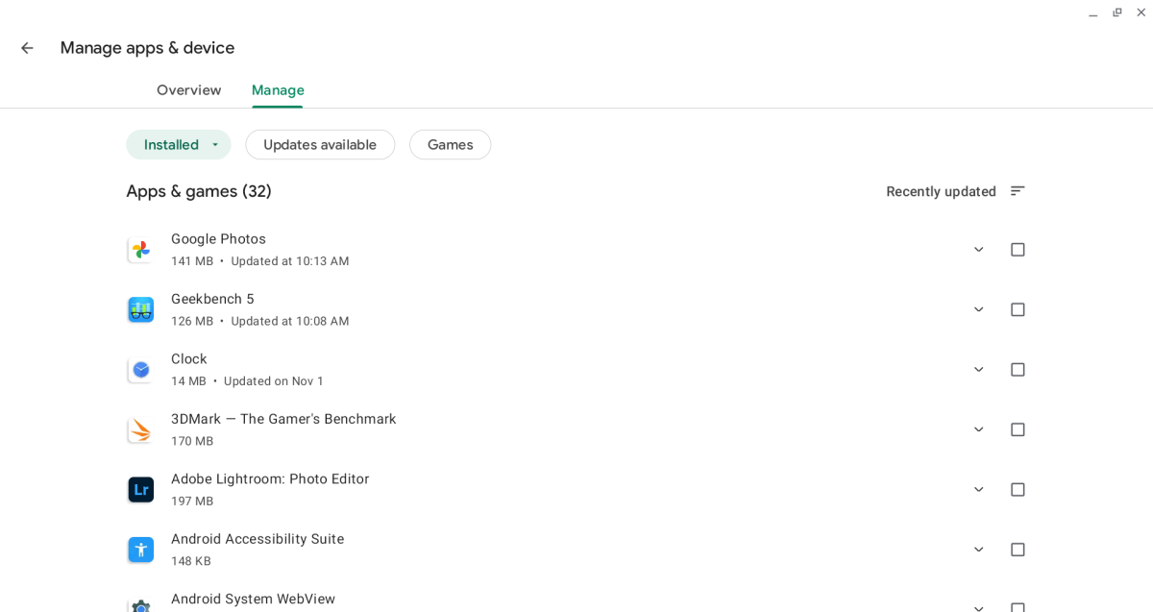Image resolution: width=1153 pixels, height=612 pixels.
Task: Select the Manage tab
Action: 278,90
